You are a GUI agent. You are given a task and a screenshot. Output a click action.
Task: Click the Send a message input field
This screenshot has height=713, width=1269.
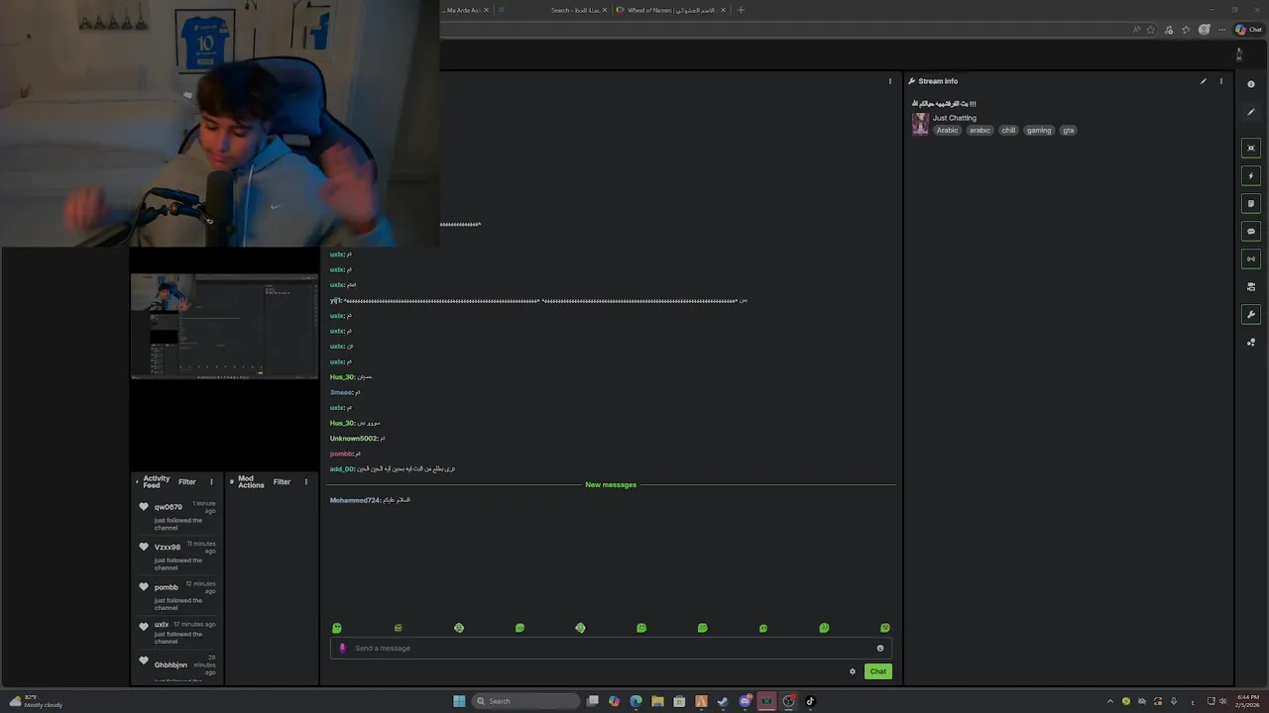point(611,649)
